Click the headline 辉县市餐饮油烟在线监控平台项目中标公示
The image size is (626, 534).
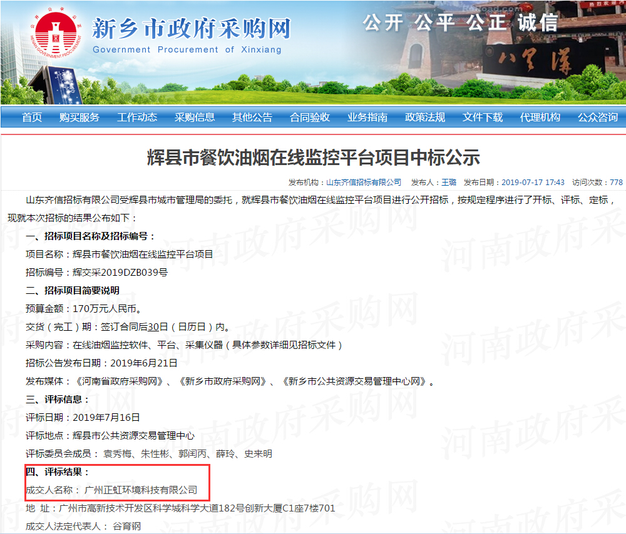point(314,157)
